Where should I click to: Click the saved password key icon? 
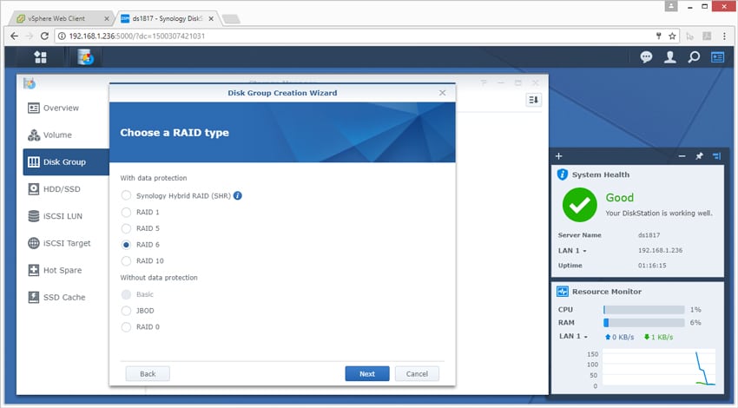pos(658,36)
